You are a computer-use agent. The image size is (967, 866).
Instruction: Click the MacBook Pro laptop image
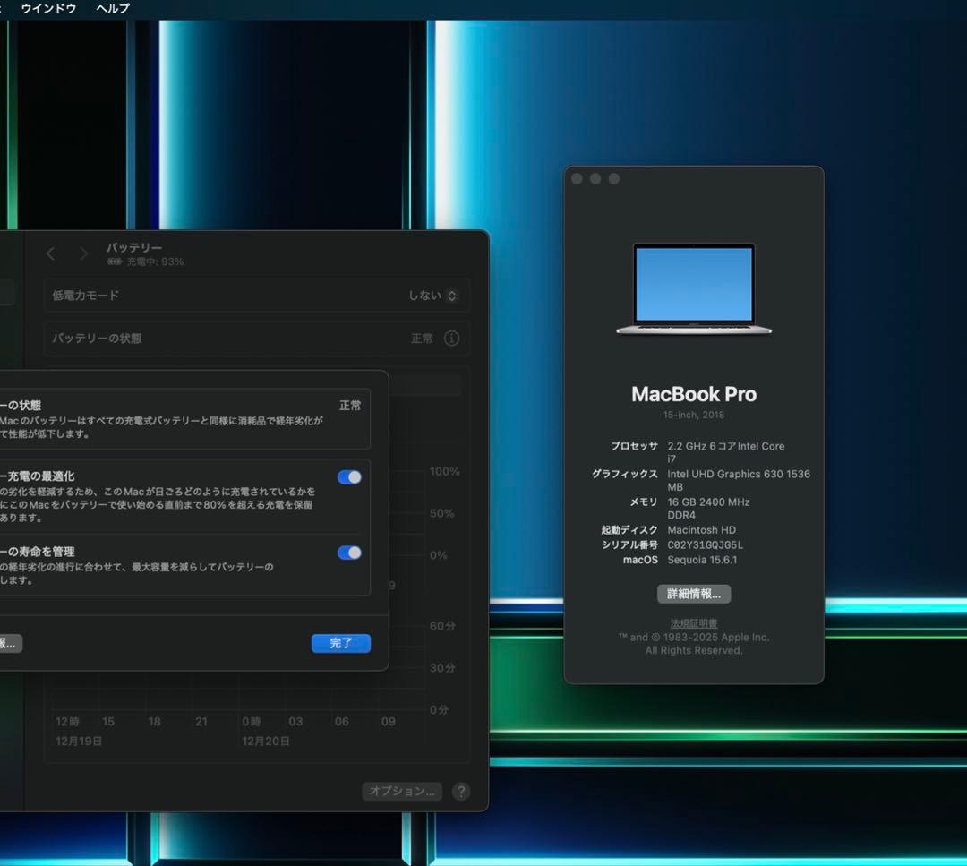[694, 288]
